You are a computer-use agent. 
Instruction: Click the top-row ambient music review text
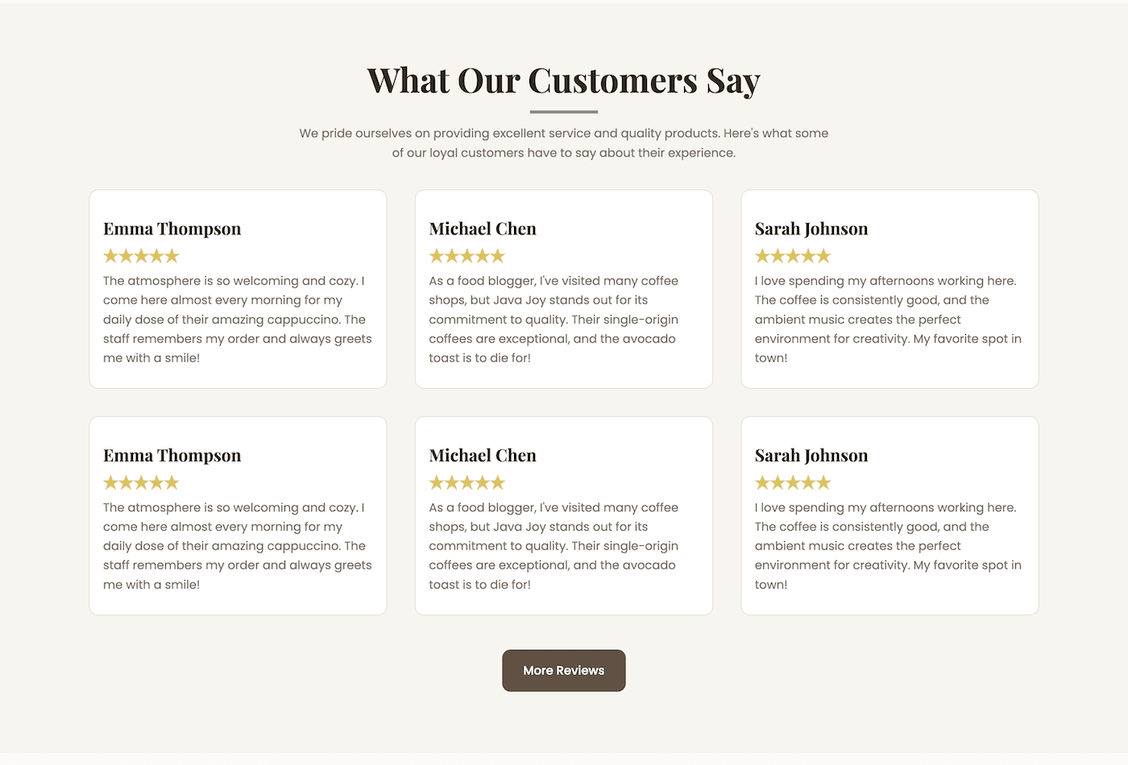pos(889,319)
